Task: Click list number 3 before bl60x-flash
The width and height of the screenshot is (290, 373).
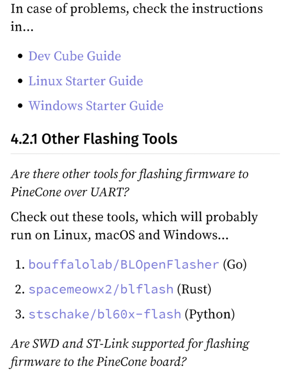Action: (x=20, y=314)
